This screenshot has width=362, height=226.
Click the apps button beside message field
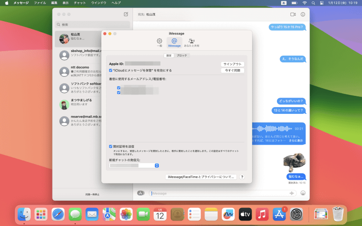141,193
